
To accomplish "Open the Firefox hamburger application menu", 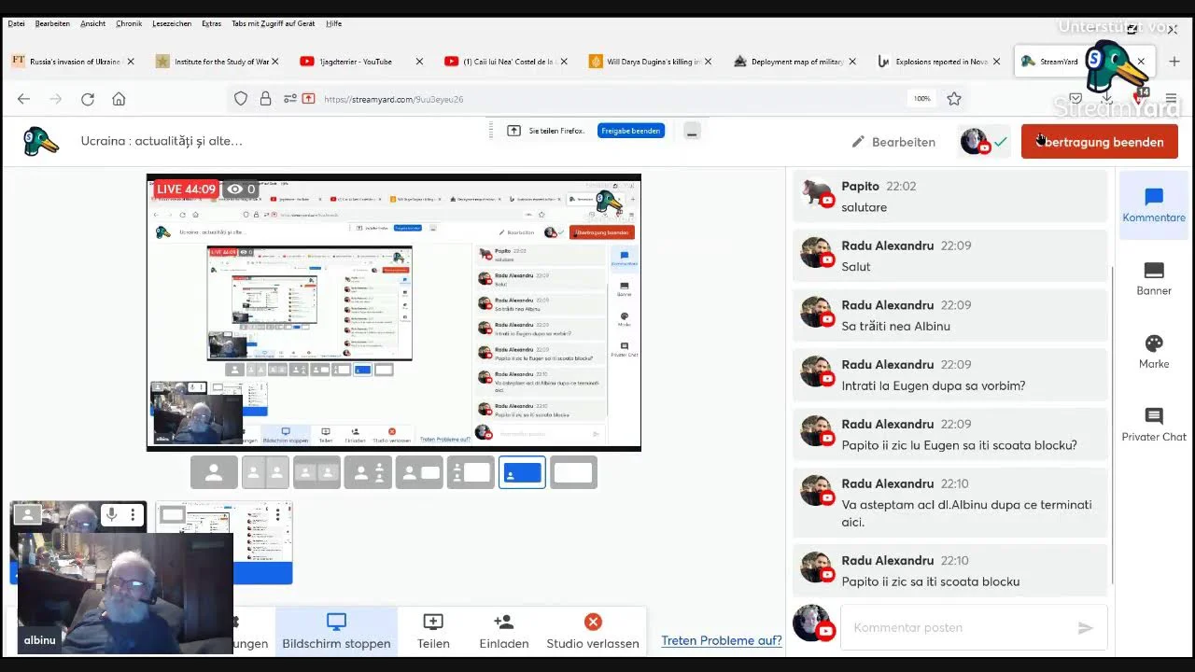I will pyautogui.click(x=1171, y=99).
